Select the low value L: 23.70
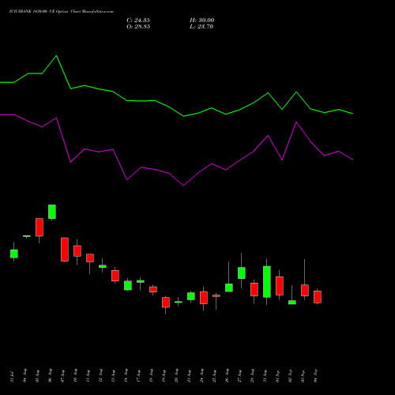395x395 pixels. (x=201, y=27)
